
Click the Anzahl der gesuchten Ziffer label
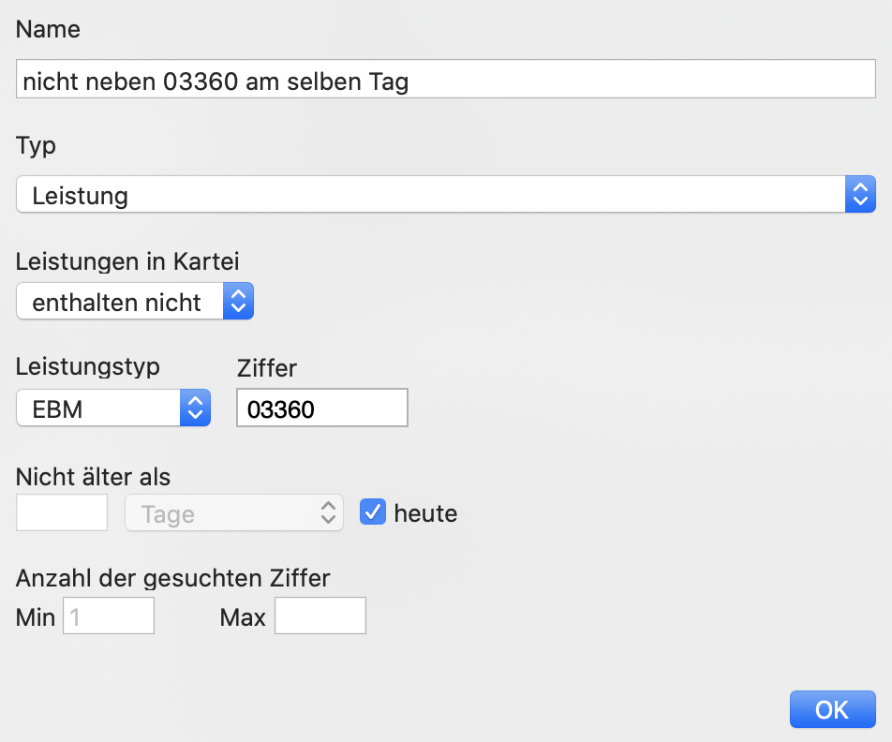tap(173, 578)
